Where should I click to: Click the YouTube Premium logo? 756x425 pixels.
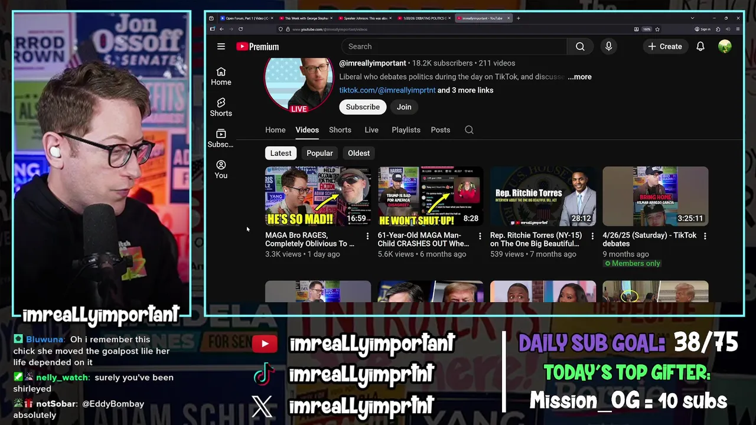[x=258, y=47]
